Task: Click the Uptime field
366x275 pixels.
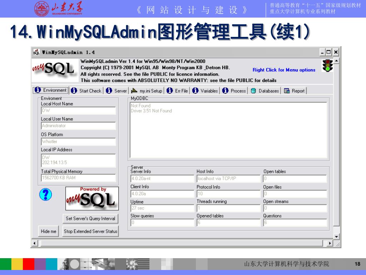Action: click(x=162, y=208)
